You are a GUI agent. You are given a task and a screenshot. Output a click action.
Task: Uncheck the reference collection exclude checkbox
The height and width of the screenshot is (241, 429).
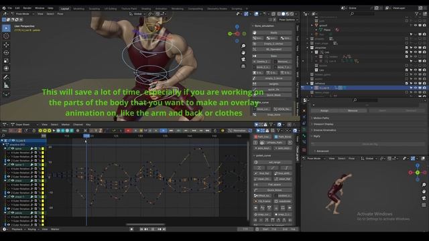(x=407, y=84)
